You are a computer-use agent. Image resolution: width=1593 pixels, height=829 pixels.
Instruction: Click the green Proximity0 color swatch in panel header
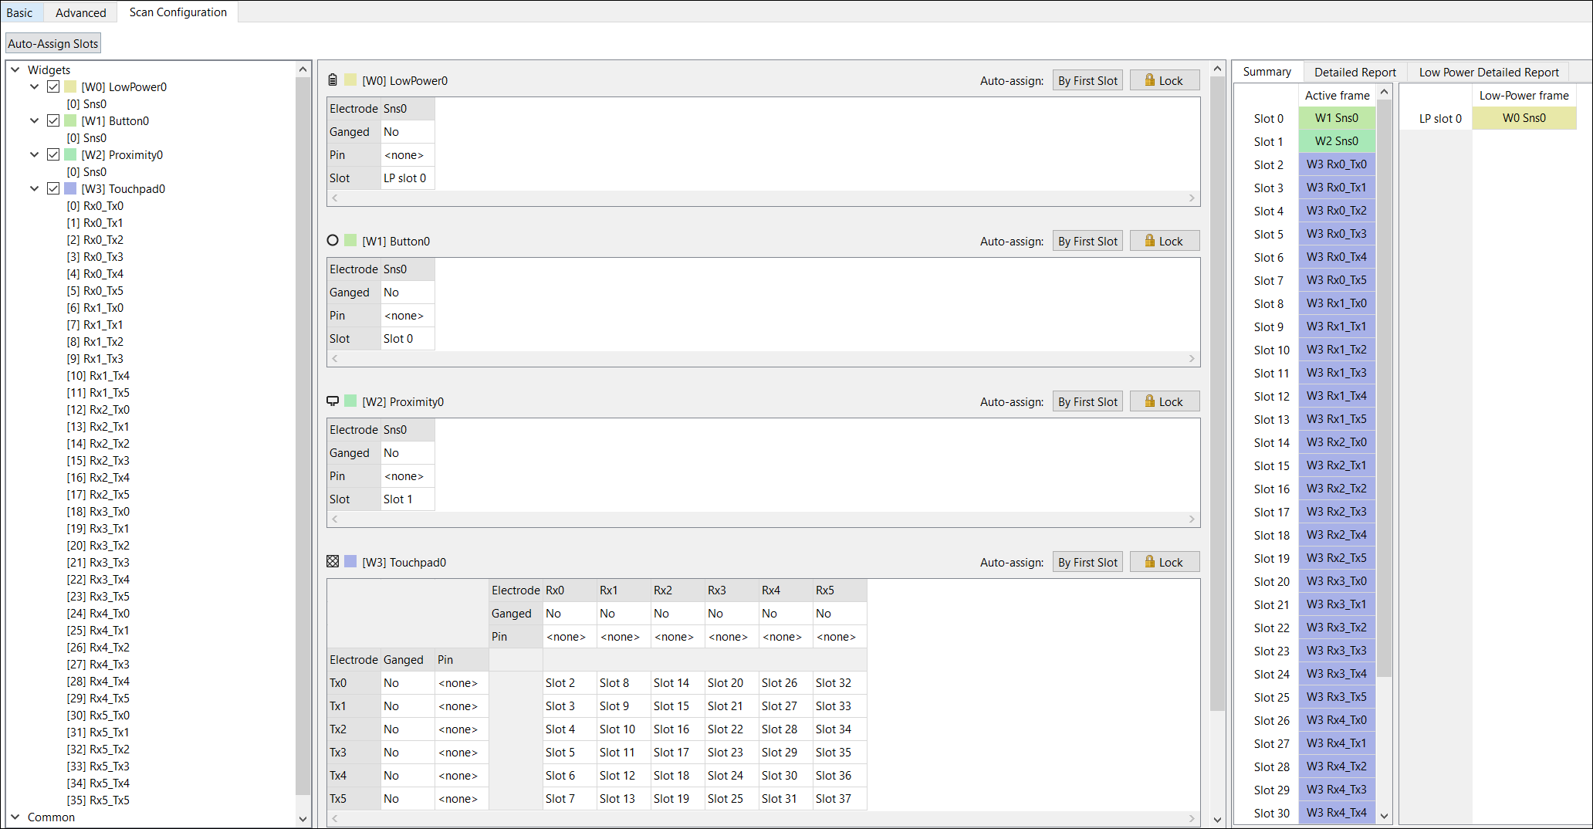[x=350, y=401]
